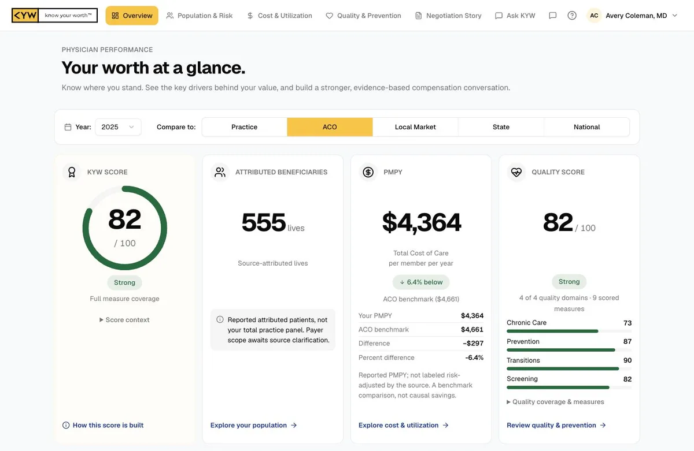Click the down arrow in 6.4% below badge
The height and width of the screenshot is (451, 694).
402,282
